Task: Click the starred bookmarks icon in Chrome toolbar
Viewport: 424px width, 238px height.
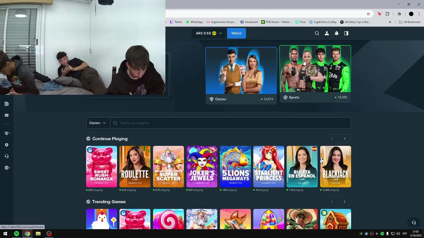Action: point(399,14)
